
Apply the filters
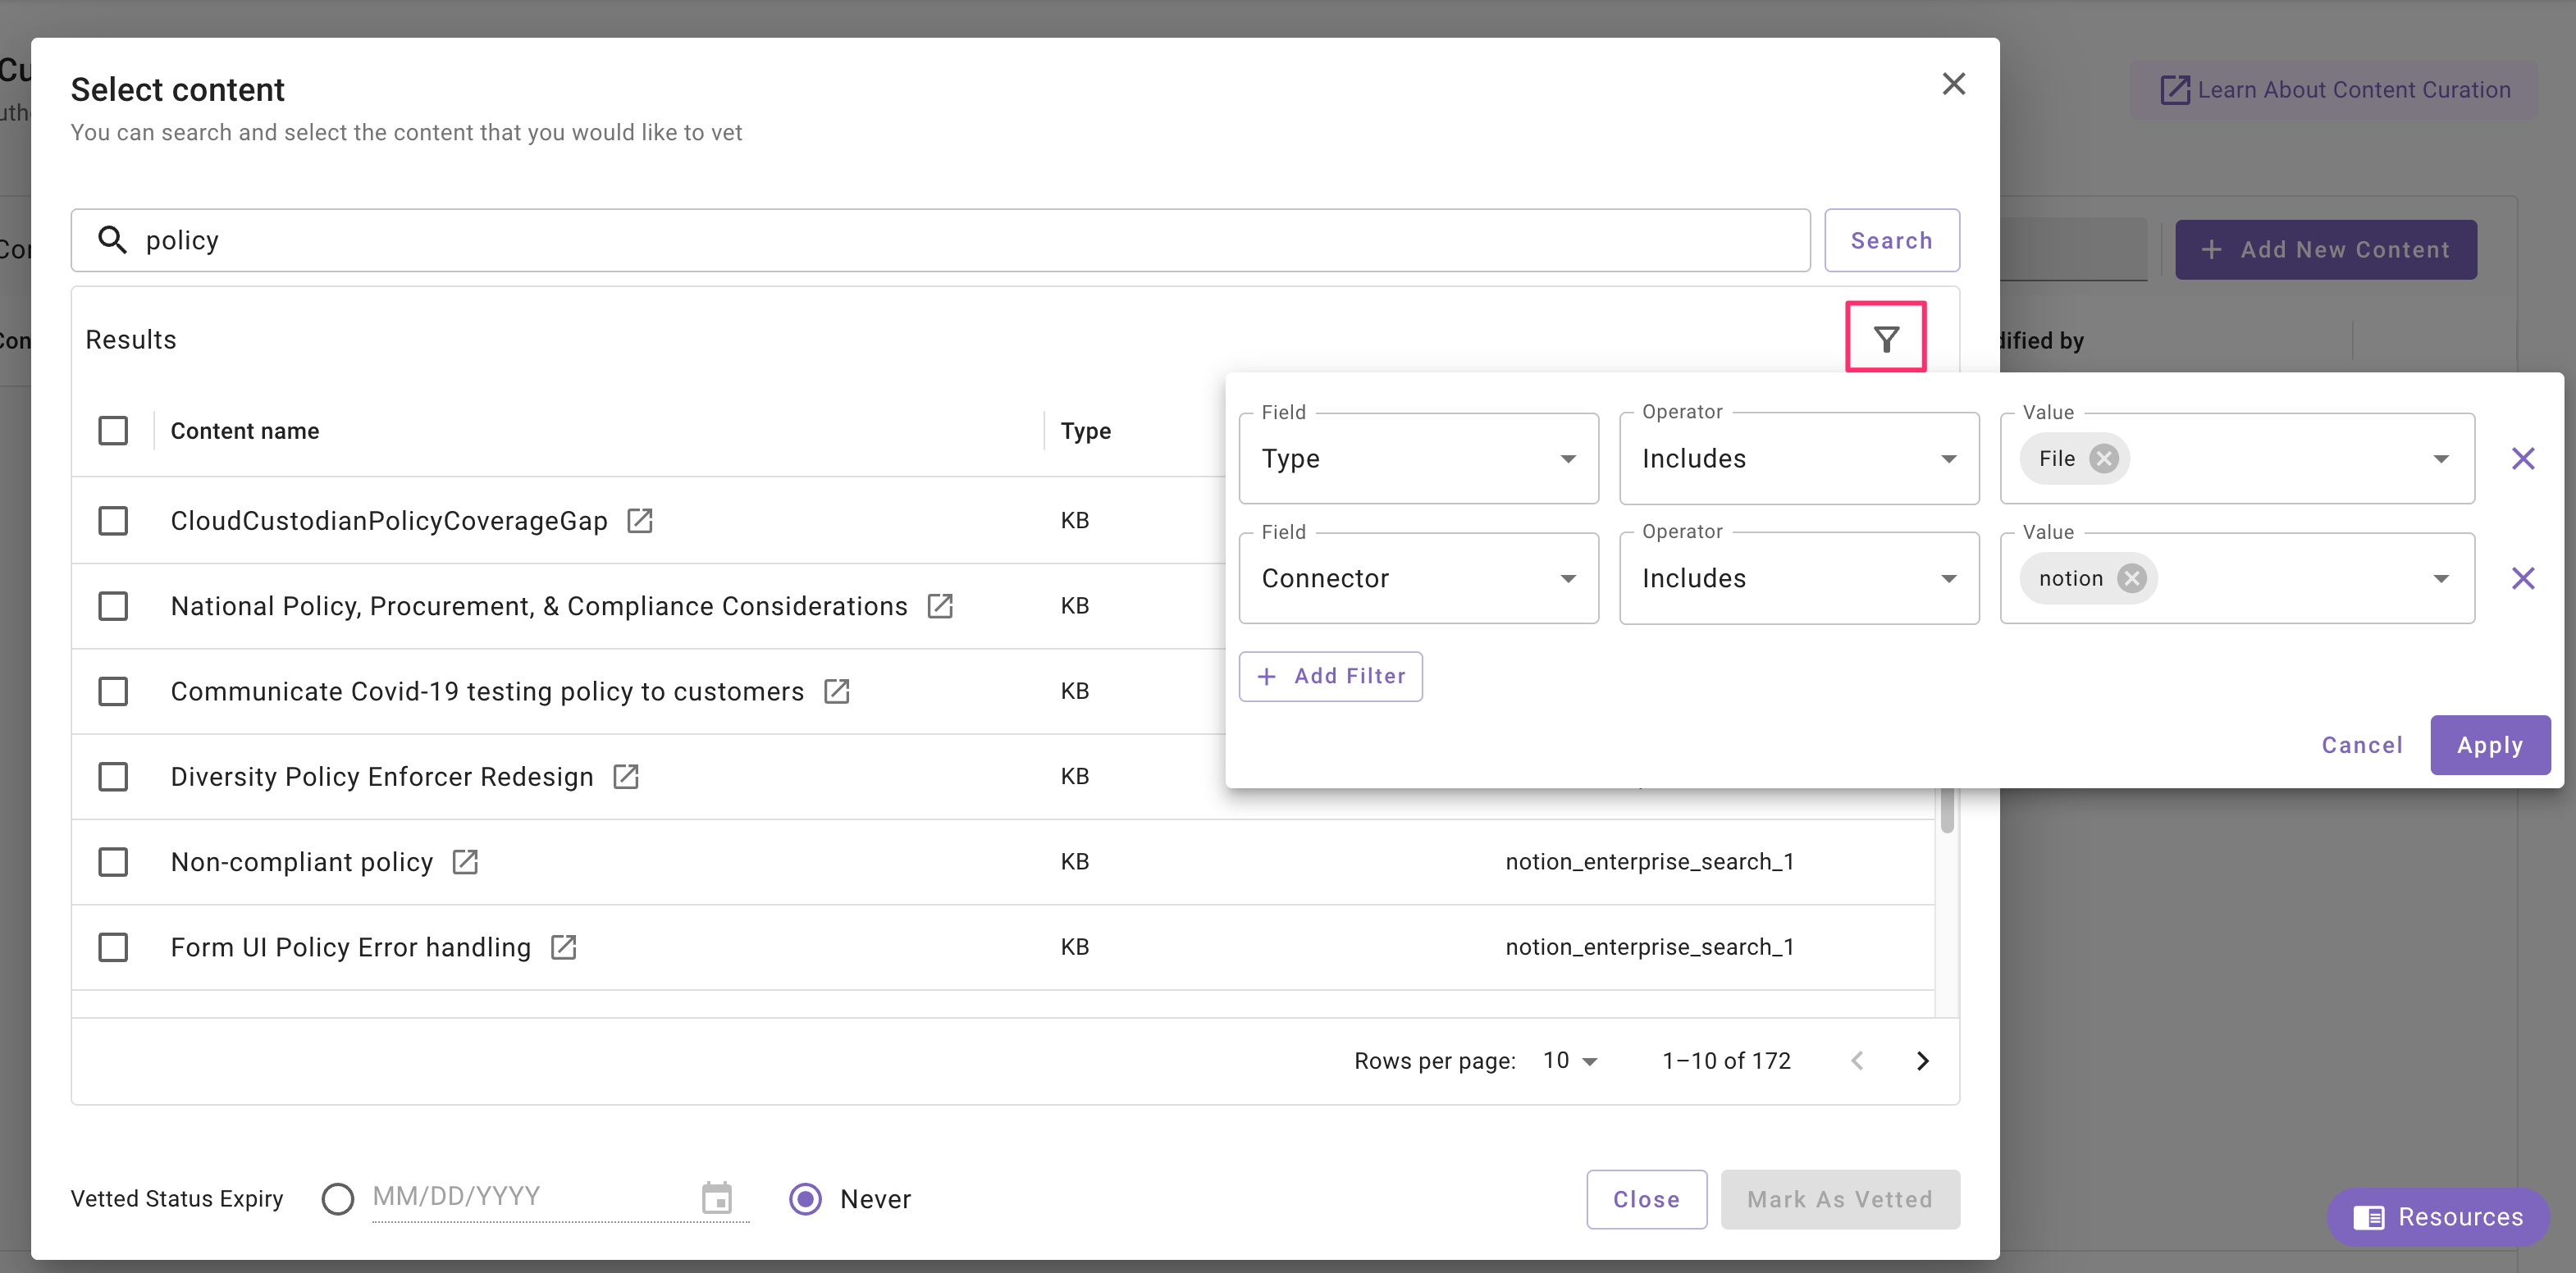pyautogui.click(x=2489, y=745)
